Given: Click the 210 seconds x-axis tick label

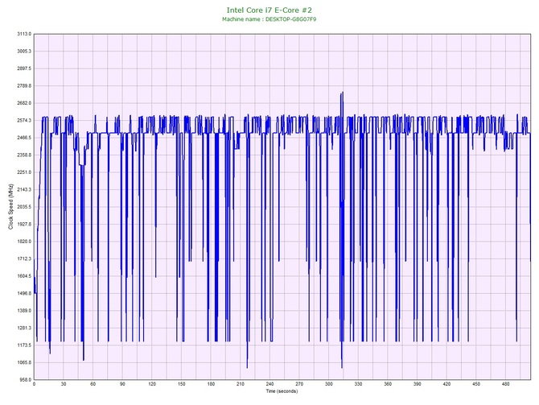Looking at the screenshot, I should click(241, 384).
